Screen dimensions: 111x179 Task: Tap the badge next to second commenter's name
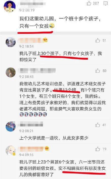pyautogui.click(x=45, y=40)
